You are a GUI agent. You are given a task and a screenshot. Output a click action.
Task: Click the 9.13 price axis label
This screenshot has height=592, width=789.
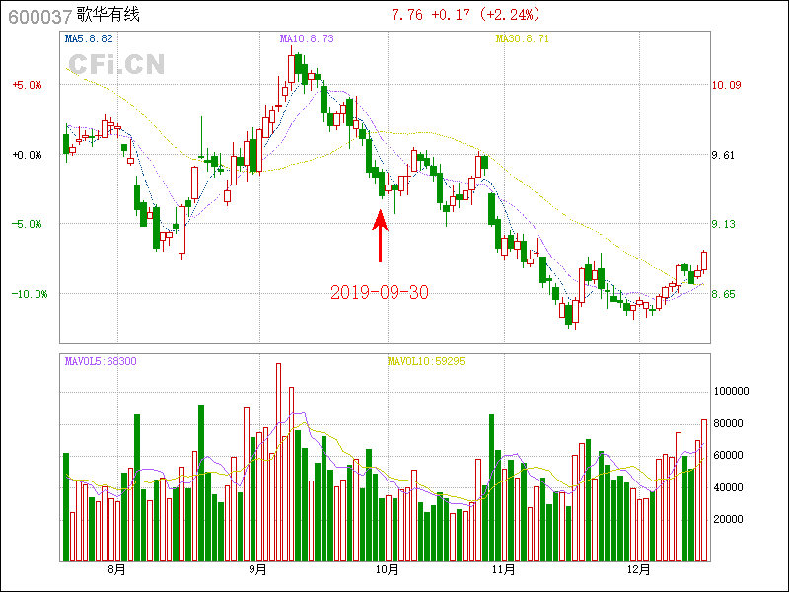tap(723, 224)
